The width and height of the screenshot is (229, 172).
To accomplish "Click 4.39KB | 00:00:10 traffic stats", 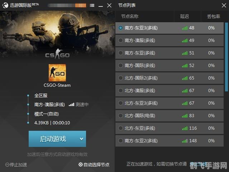I will pos(52,123).
